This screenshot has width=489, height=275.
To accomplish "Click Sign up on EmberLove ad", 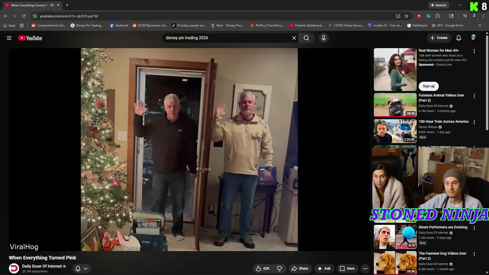I will click(x=429, y=86).
